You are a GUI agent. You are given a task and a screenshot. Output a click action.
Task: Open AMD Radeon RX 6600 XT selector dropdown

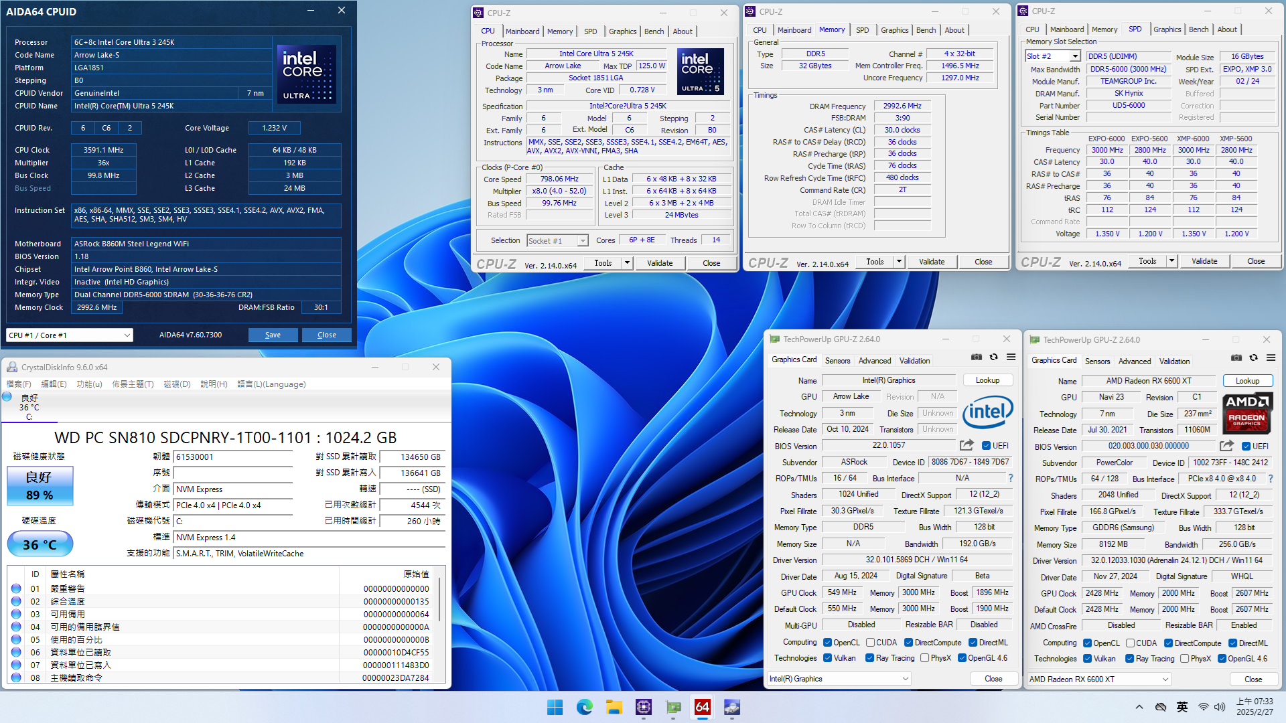click(x=1099, y=679)
